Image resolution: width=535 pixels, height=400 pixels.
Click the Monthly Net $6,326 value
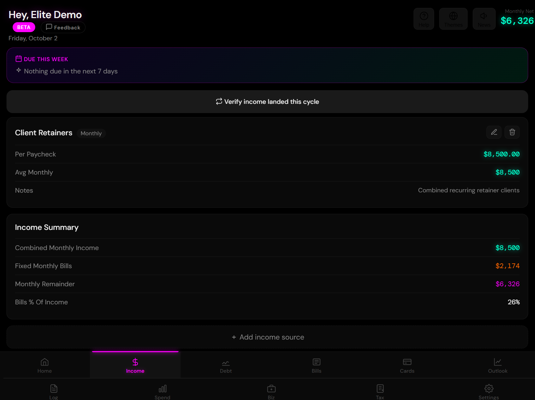[517, 21]
